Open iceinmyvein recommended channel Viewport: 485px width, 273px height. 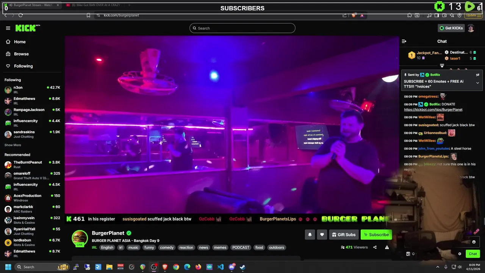point(32,220)
